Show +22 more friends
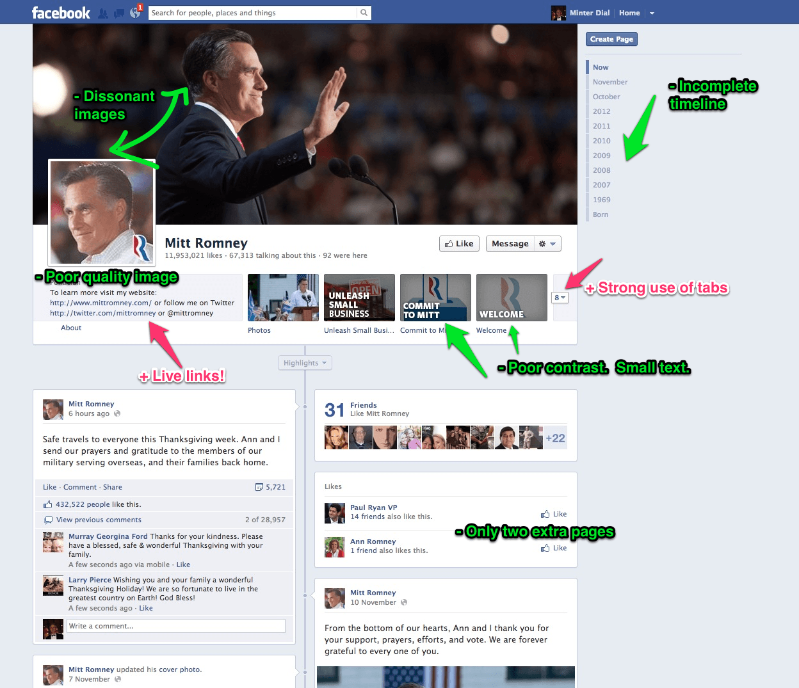799x688 pixels. click(555, 438)
